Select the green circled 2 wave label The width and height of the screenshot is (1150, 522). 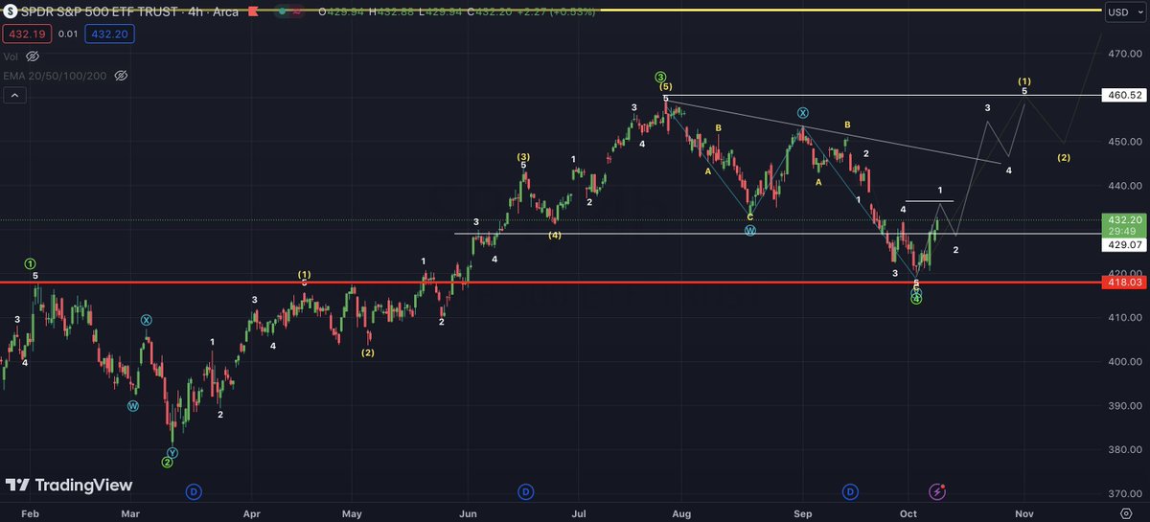pos(167,463)
